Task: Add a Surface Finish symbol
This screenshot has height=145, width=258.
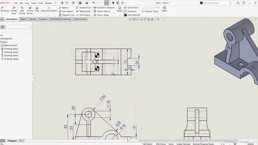Action: 84,8
